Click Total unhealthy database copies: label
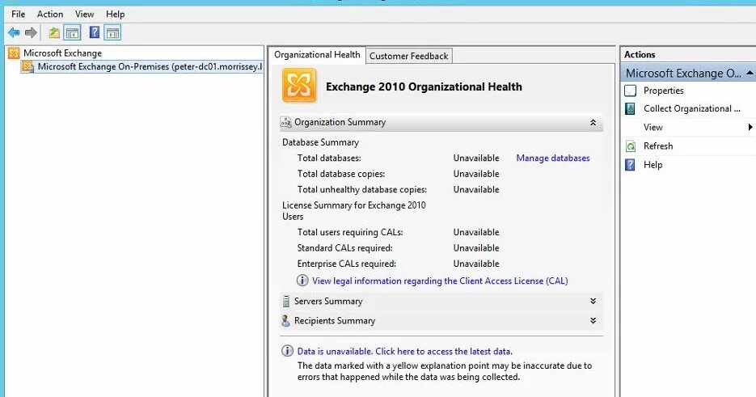This screenshot has height=397, width=756. (x=362, y=189)
